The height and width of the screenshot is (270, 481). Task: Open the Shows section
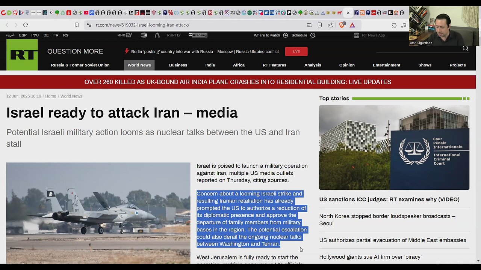click(425, 65)
